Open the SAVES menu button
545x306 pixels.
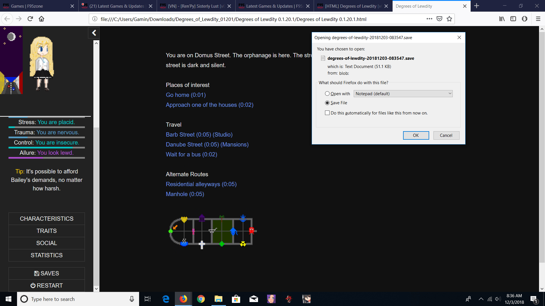pyautogui.click(x=47, y=273)
